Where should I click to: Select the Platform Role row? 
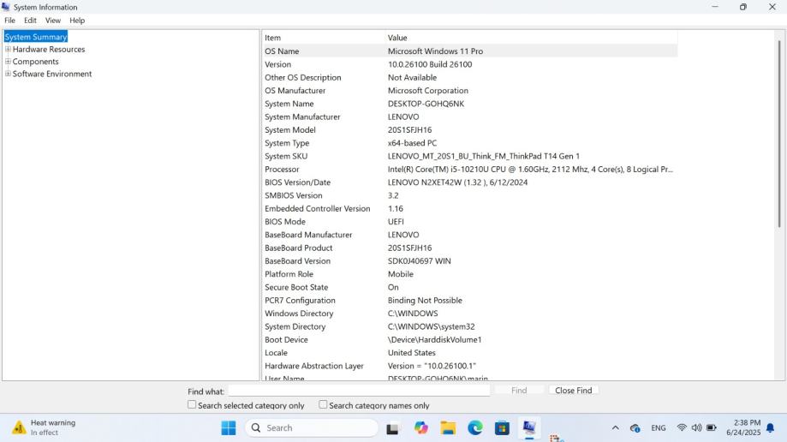point(470,274)
